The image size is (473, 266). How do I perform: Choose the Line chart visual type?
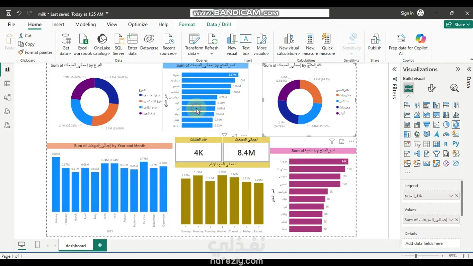pyautogui.click(x=407, y=115)
